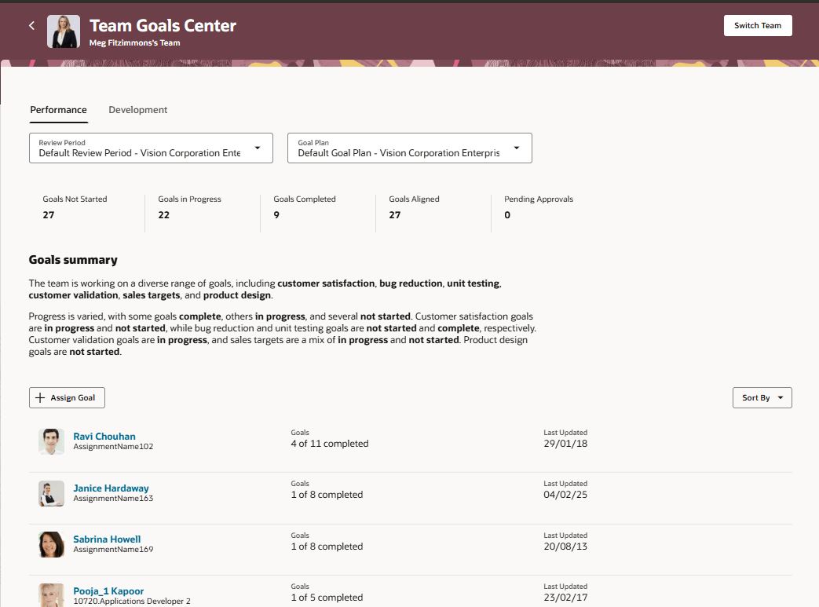Screen dimensions: 819x607
Task: Click Ravi Chouhan's avatar photo
Action: [x=51, y=441]
